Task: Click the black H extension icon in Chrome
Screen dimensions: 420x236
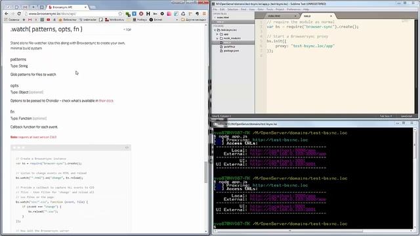Action: tap(148, 14)
